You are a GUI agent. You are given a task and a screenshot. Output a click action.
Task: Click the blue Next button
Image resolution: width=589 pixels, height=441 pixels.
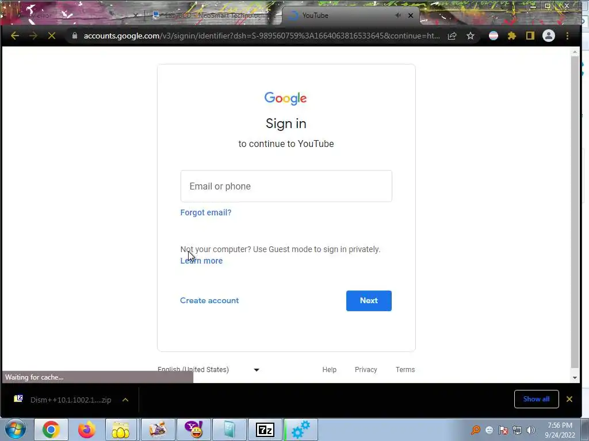pos(369,301)
